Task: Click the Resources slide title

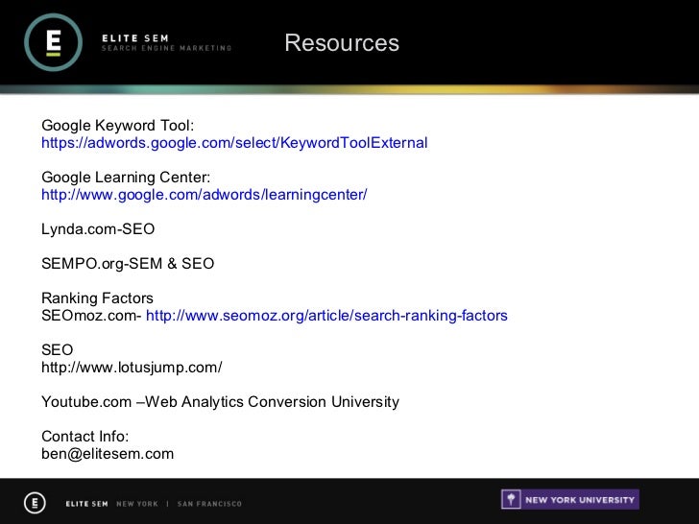Action: click(x=342, y=43)
